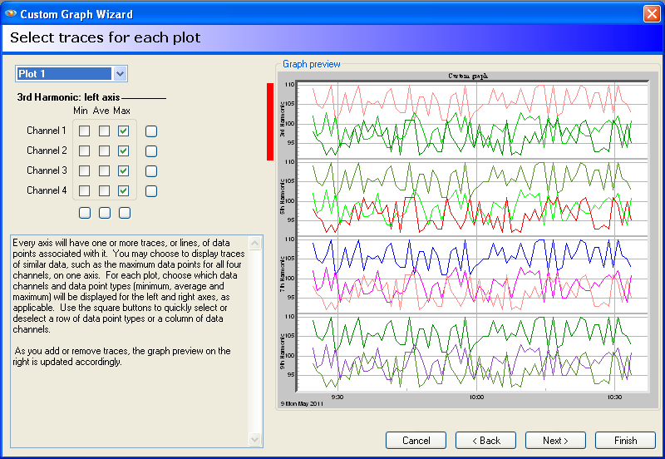Click the '3rd Harmonic: left axis' heading
The height and width of the screenshot is (459, 665).
pyautogui.click(x=68, y=97)
